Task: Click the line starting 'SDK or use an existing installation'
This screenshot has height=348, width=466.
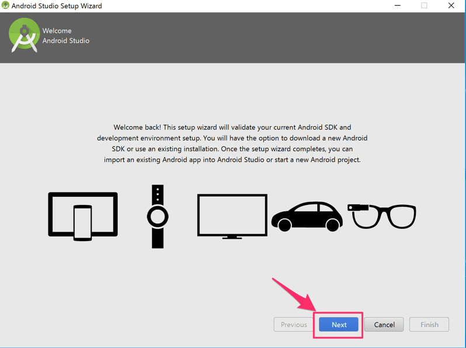Action: coord(232,149)
